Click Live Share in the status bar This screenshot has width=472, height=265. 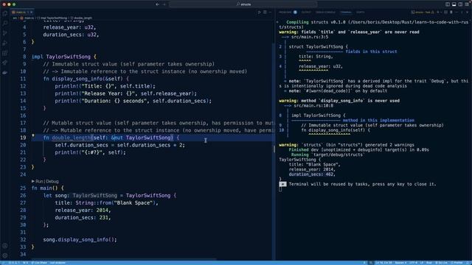[39, 263]
